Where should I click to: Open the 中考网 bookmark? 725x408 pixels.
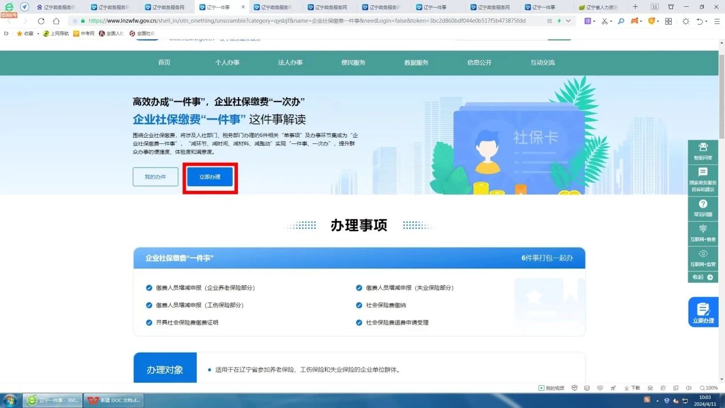click(83, 34)
